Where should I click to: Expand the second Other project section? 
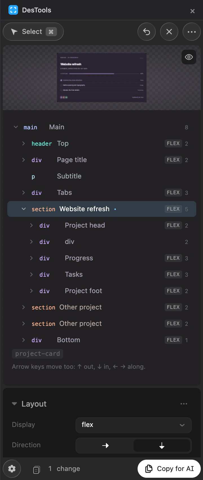24,324
